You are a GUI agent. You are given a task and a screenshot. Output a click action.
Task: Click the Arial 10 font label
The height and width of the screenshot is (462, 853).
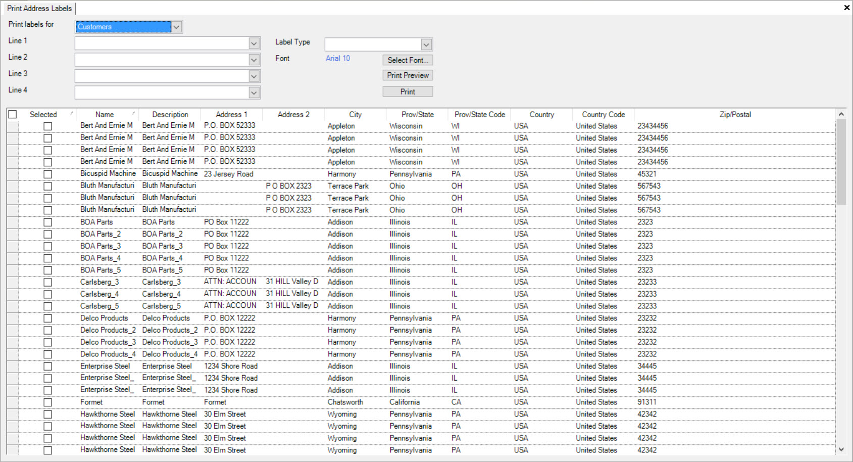pyautogui.click(x=338, y=59)
